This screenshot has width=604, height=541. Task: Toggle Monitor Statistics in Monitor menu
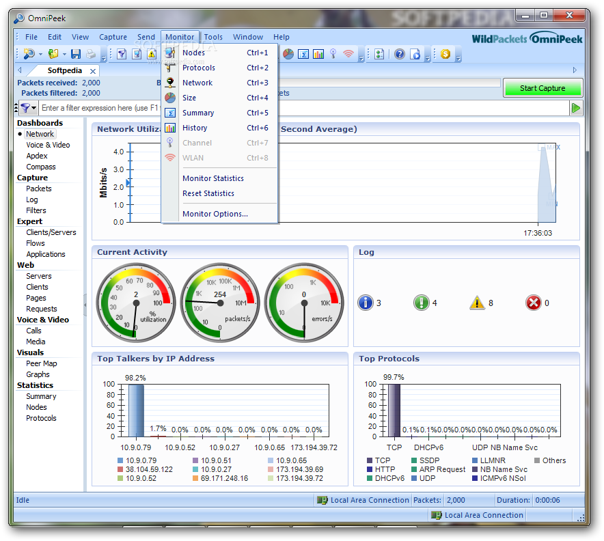pyautogui.click(x=219, y=178)
